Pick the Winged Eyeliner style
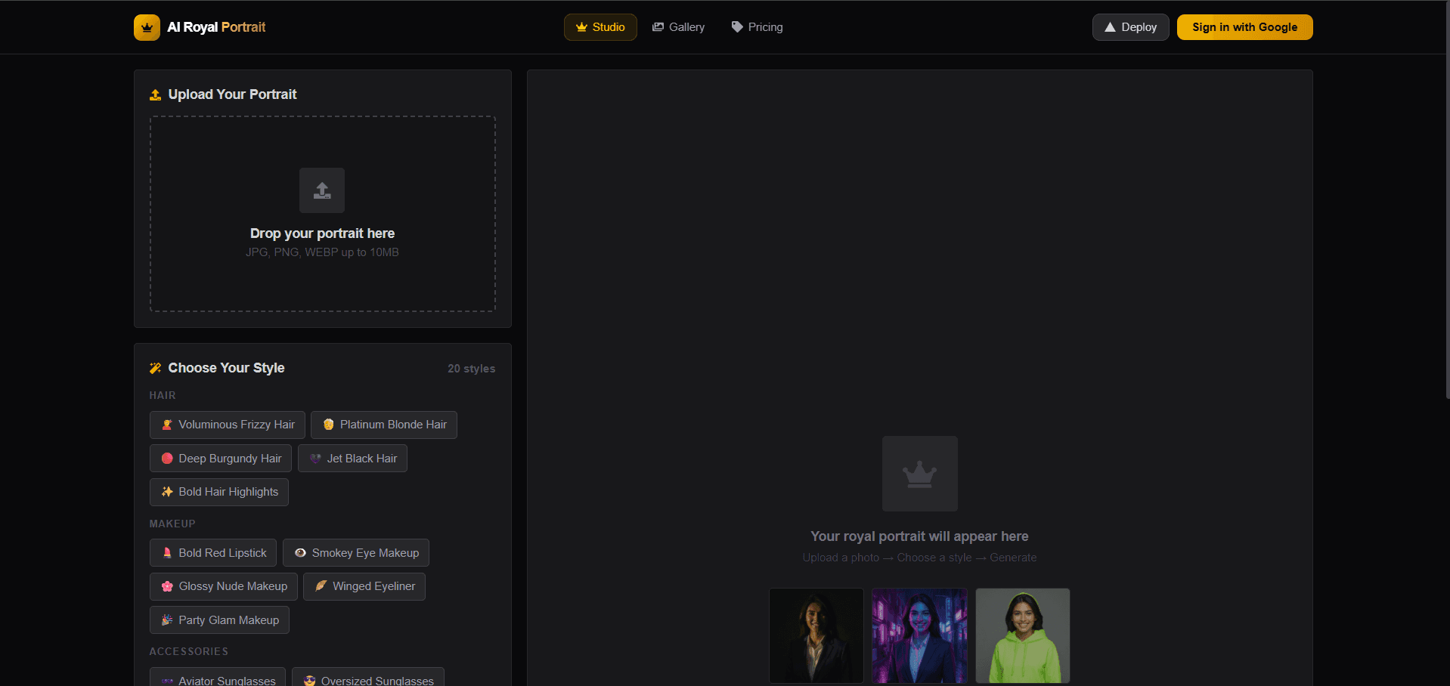Screen dimensions: 1450x686 point(364,586)
